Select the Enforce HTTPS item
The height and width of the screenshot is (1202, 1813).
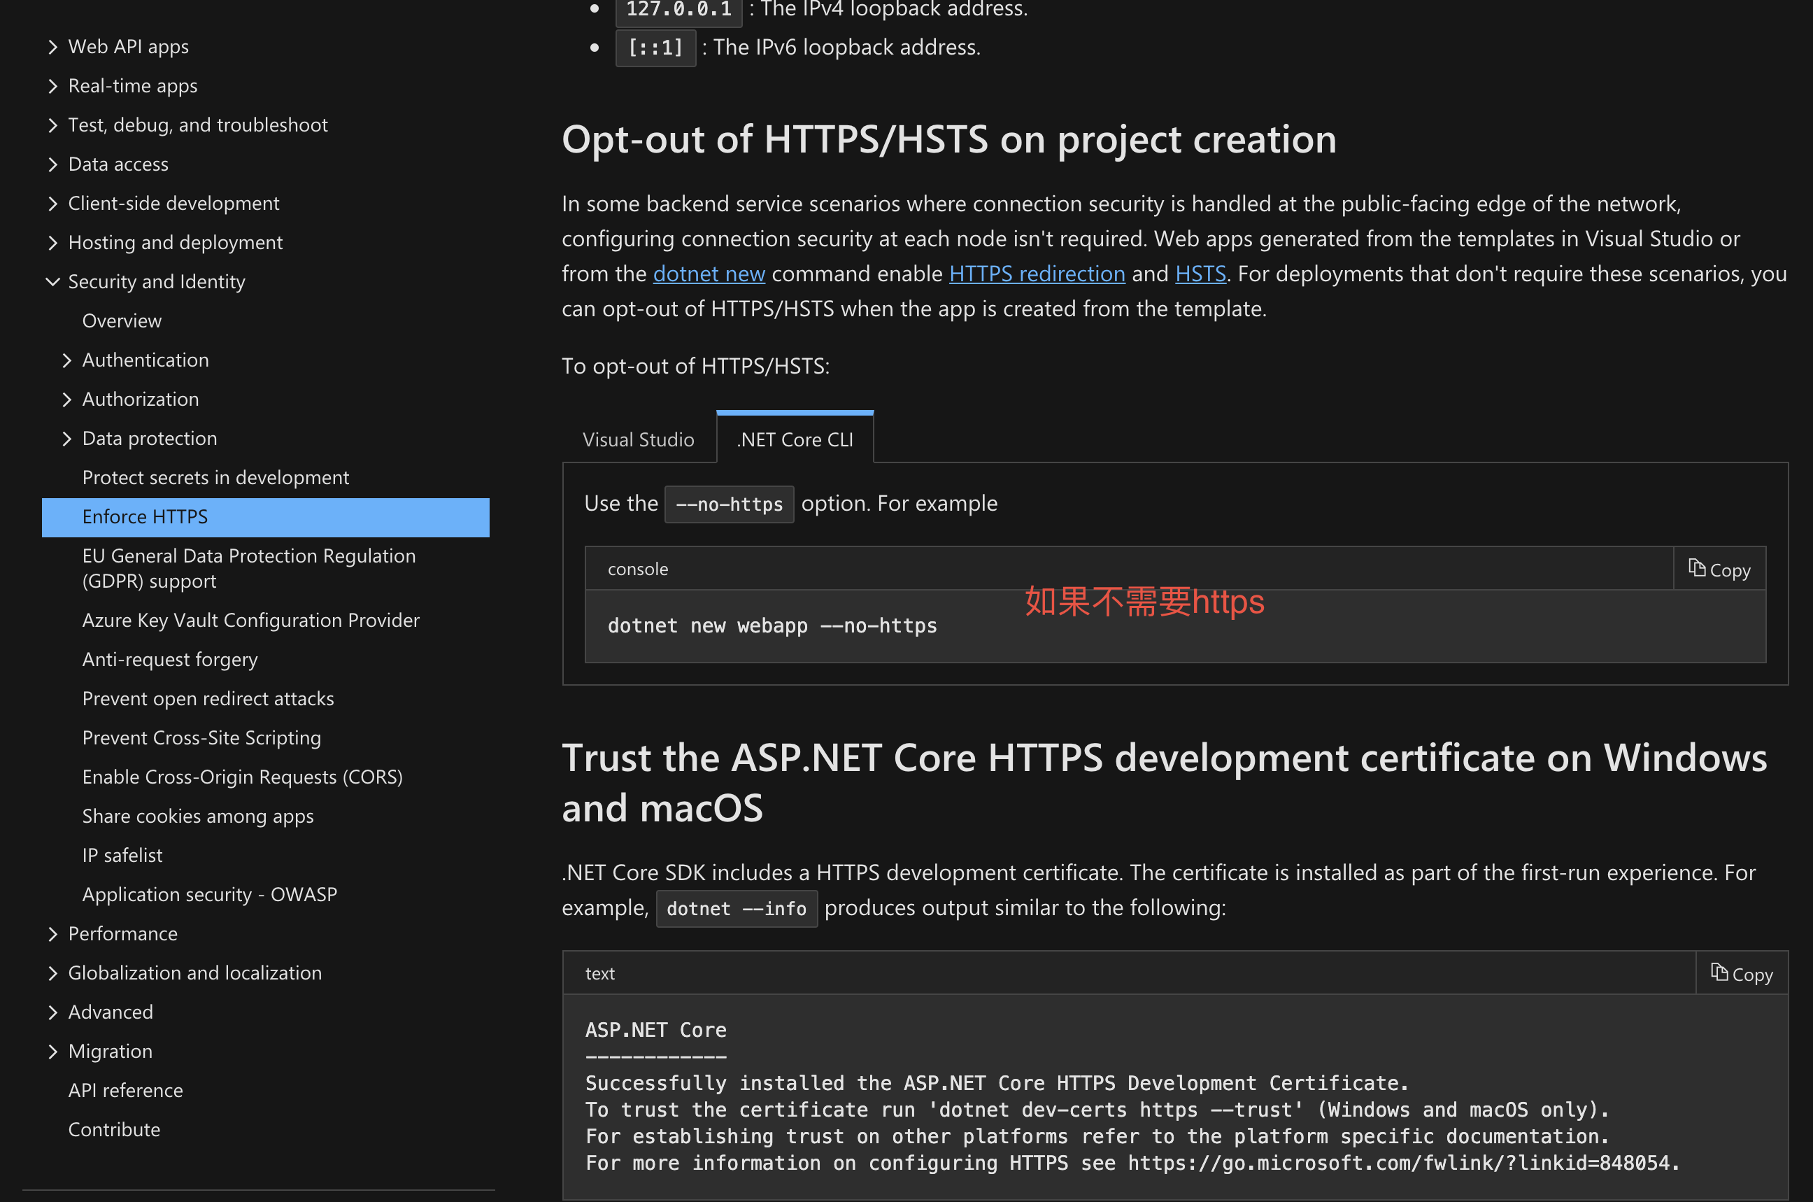point(145,516)
